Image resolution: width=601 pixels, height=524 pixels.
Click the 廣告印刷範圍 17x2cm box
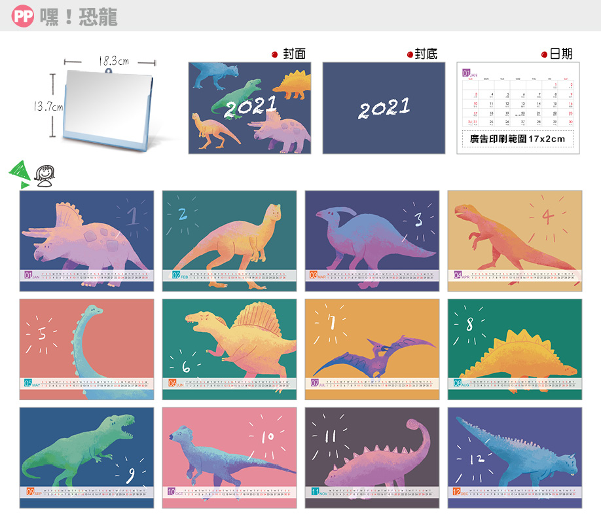tap(518, 139)
